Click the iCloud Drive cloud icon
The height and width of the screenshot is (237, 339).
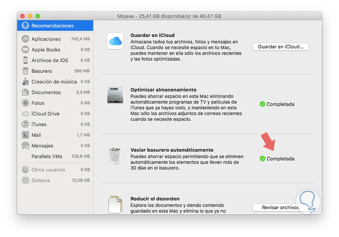coord(25,114)
